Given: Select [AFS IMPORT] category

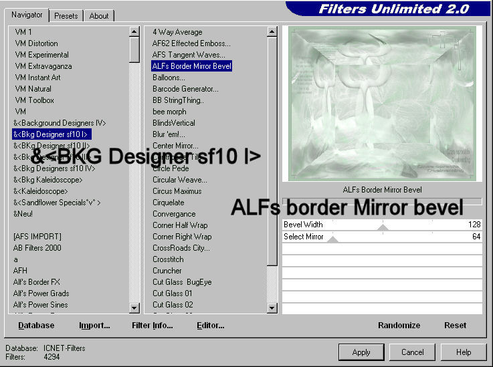Looking at the screenshot, I should [x=37, y=236].
